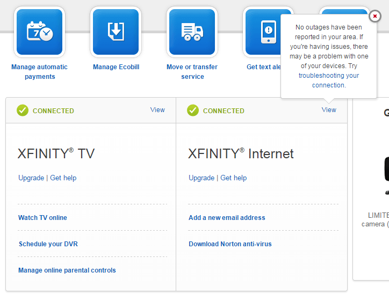Click View in the XFINITY Internet panel
This screenshot has width=389, height=294.
coord(329,110)
